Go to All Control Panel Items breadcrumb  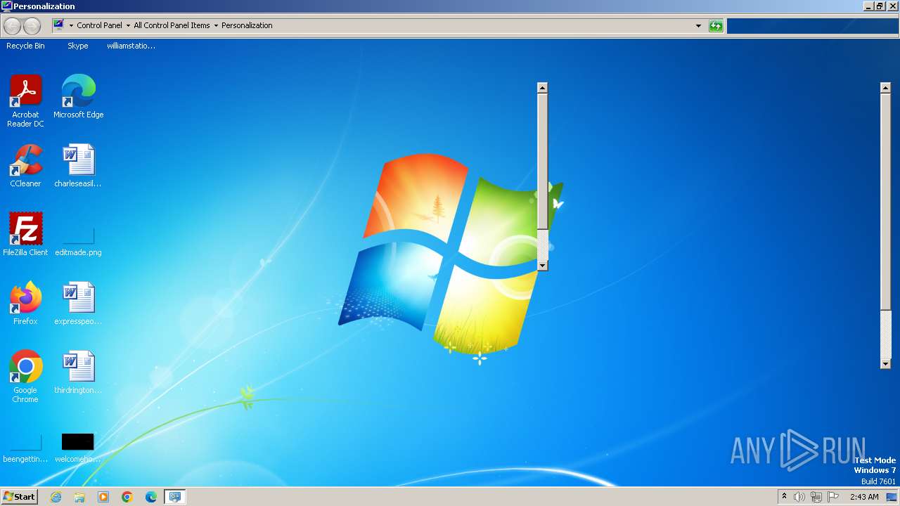172,25
